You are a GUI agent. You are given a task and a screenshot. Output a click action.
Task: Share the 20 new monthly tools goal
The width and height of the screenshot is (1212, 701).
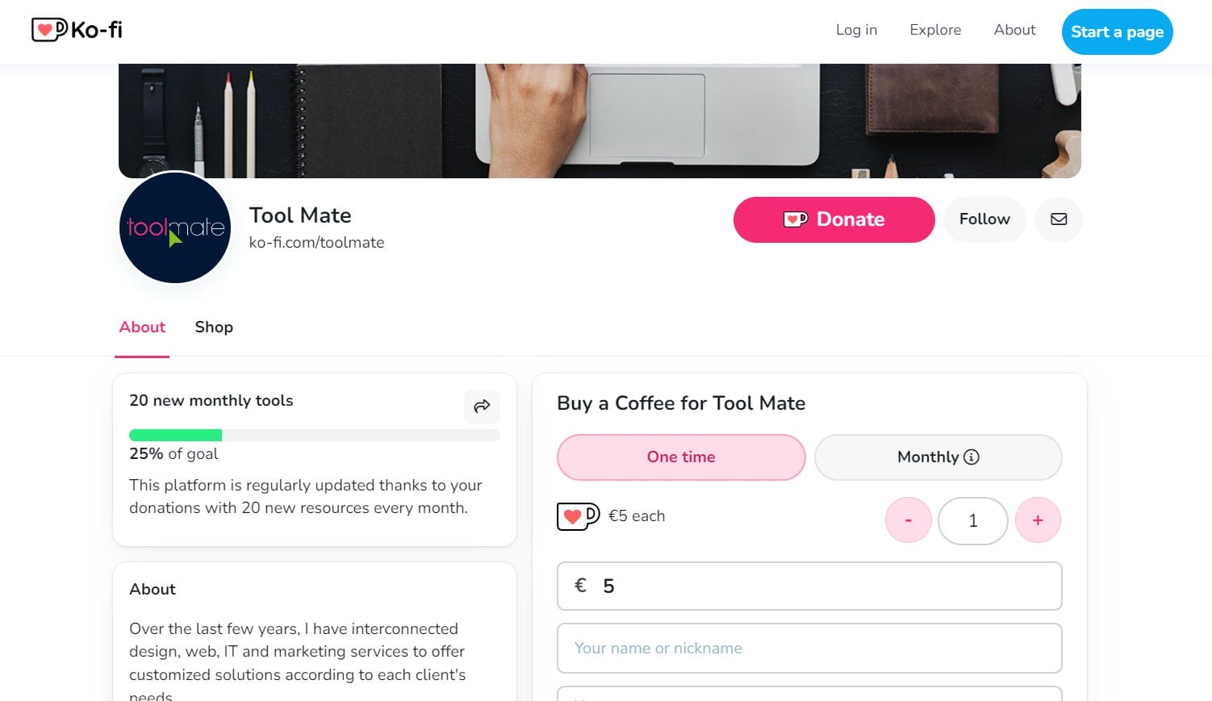(482, 407)
